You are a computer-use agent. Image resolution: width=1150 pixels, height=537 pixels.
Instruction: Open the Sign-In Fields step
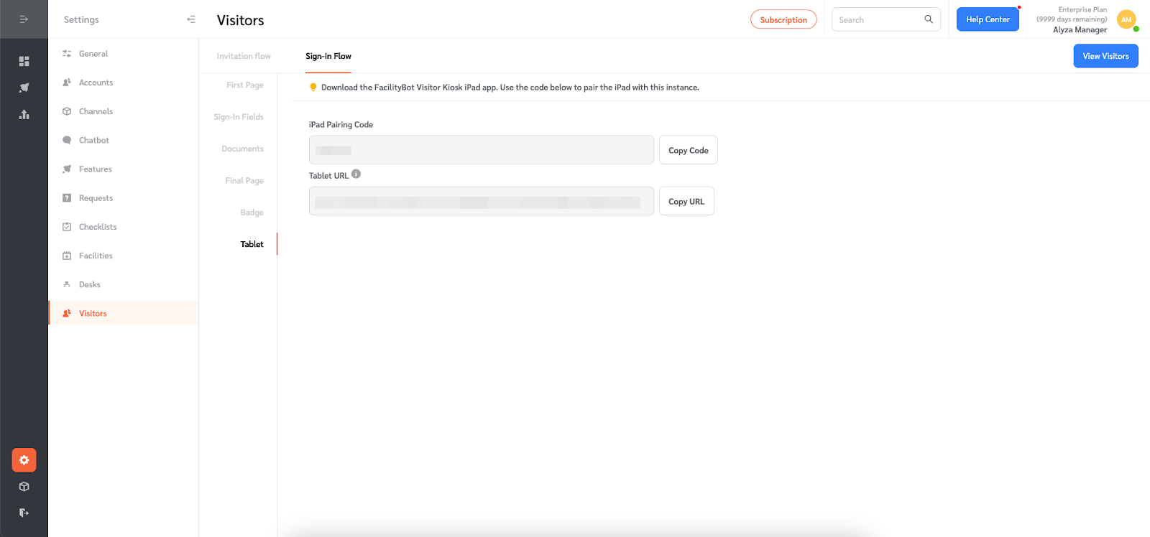(239, 117)
